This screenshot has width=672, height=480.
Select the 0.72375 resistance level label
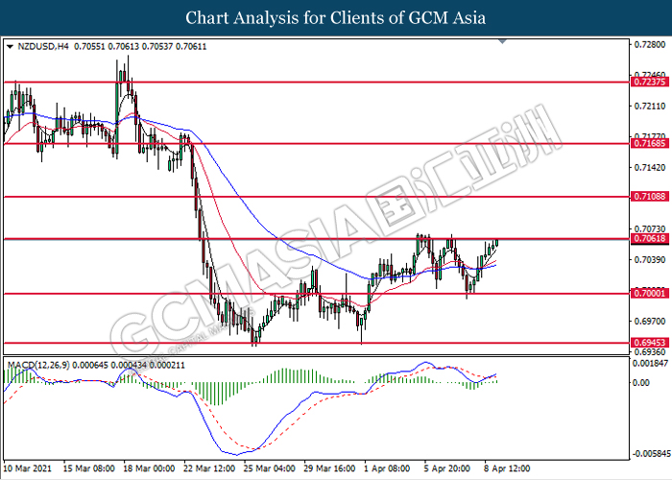click(x=650, y=82)
